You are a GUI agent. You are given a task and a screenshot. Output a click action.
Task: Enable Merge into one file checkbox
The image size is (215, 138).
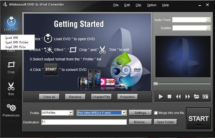point(156,113)
